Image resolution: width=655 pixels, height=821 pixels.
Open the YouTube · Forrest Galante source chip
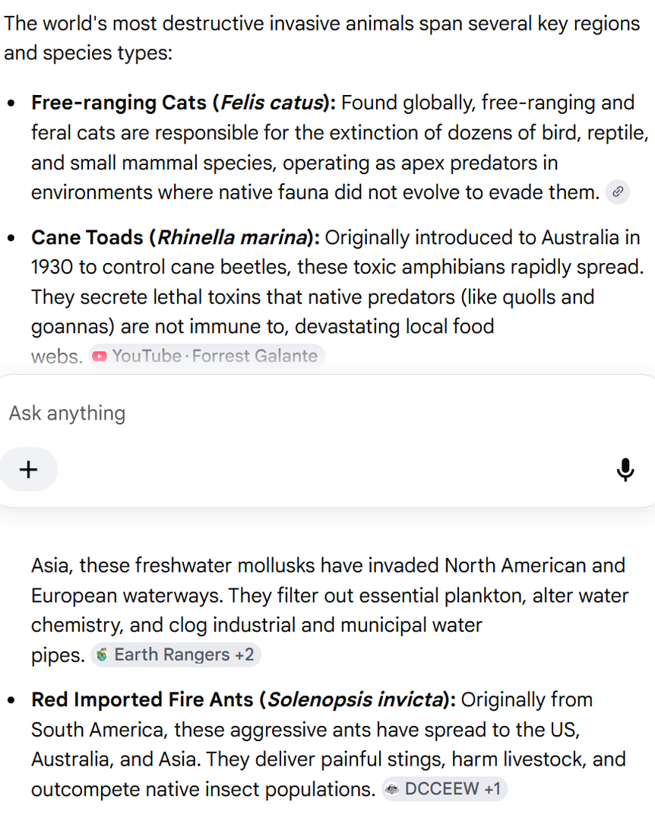click(206, 356)
